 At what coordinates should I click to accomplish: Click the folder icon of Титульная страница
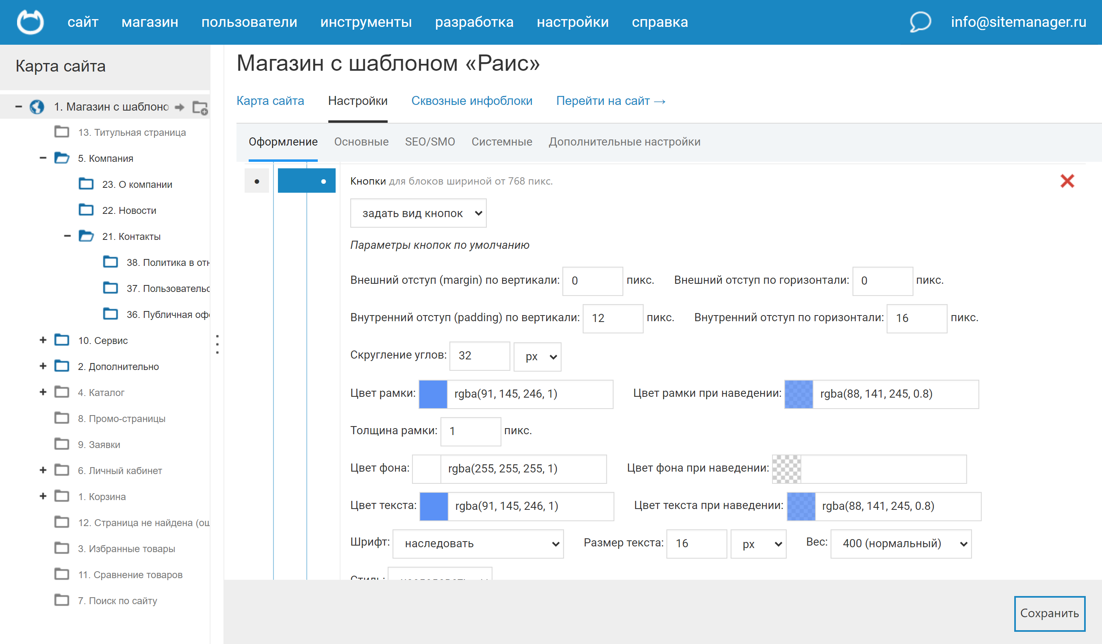(62, 132)
